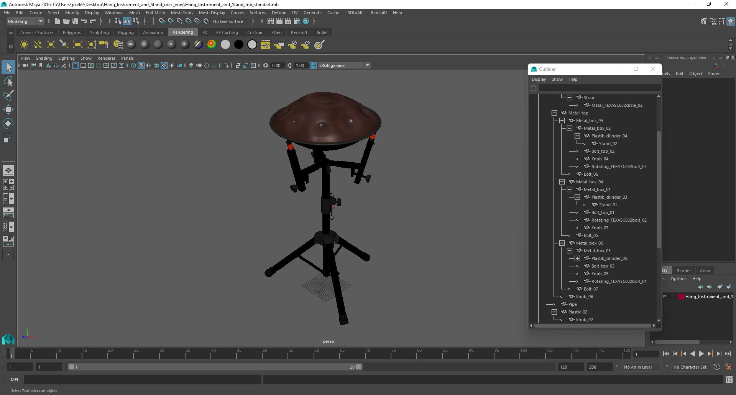This screenshot has height=395, width=736.
Task: Activate the Move tool
Action: pyautogui.click(x=8, y=110)
